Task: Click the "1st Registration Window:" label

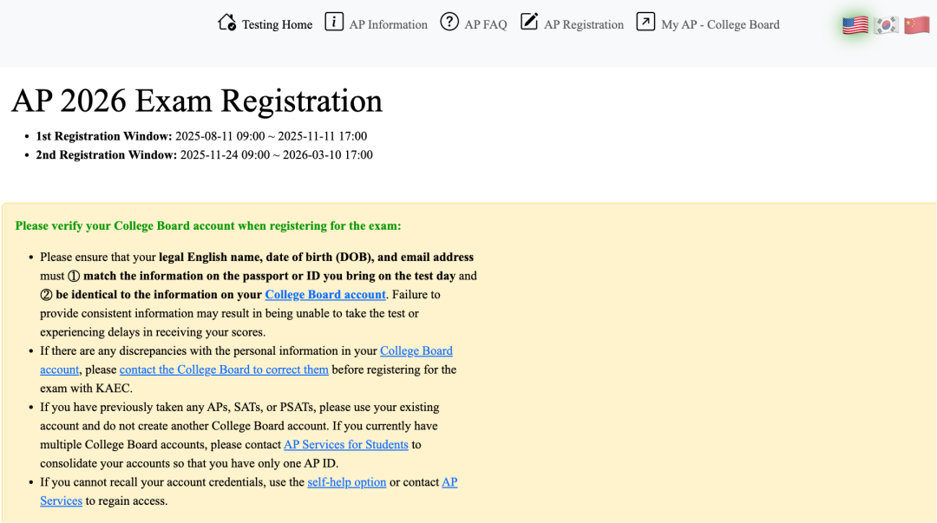Action: coord(104,136)
